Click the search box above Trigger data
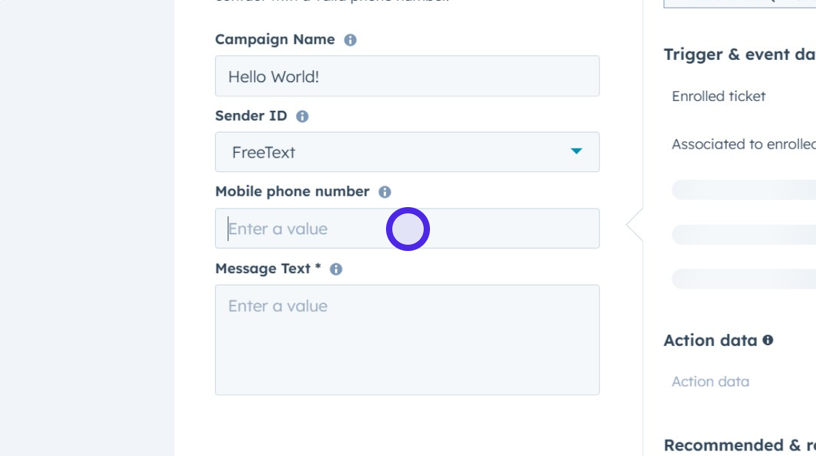This screenshot has width=816, height=456. tap(739, 3)
